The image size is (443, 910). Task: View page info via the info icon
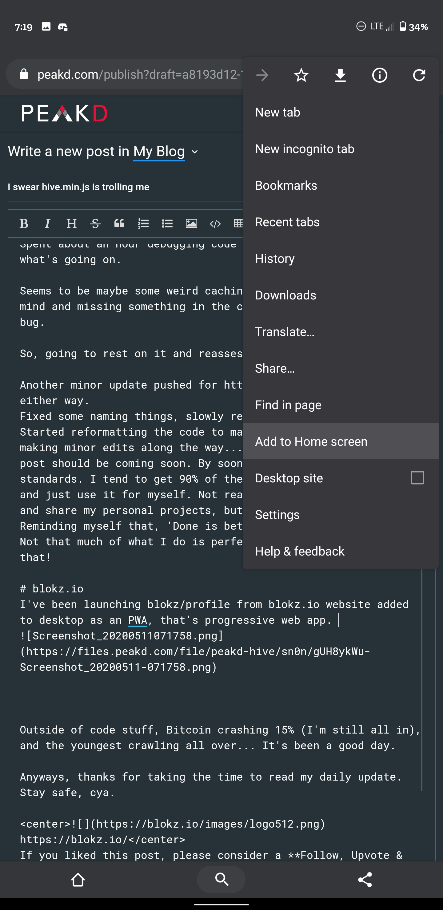[380, 75]
